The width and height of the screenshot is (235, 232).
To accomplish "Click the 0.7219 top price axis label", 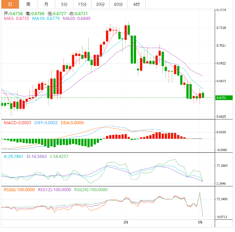I will coord(221,10).
